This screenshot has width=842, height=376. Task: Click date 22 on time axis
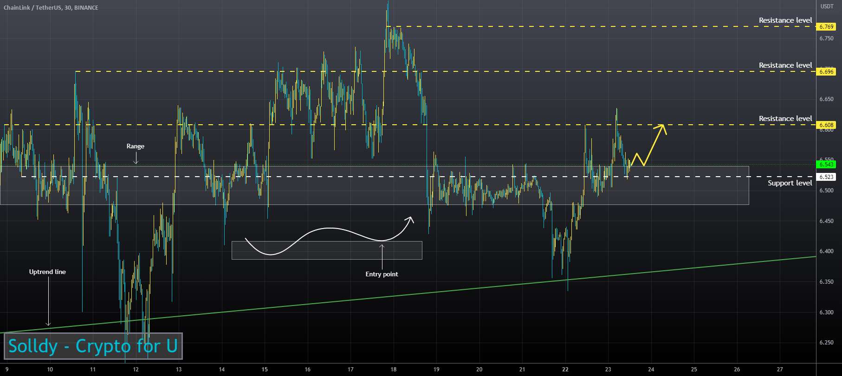click(x=565, y=370)
